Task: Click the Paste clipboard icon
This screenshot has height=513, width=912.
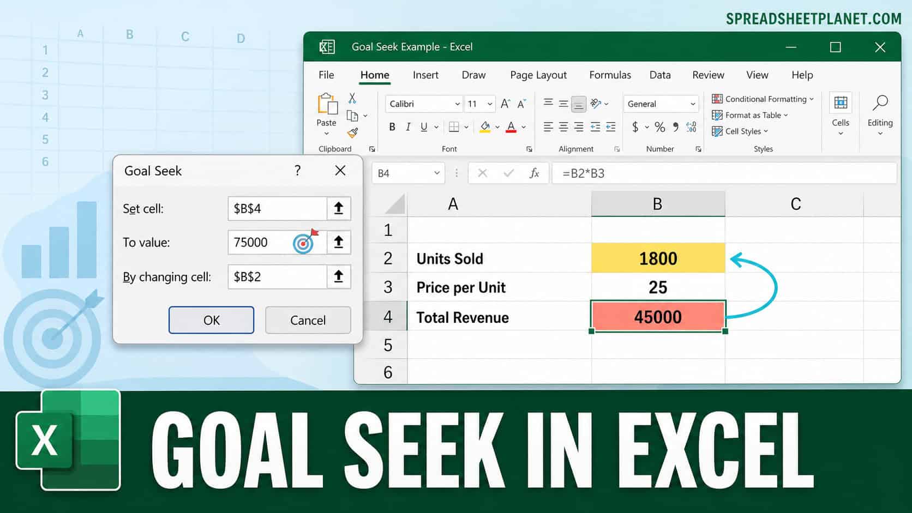Action: [x=327, y=104]
